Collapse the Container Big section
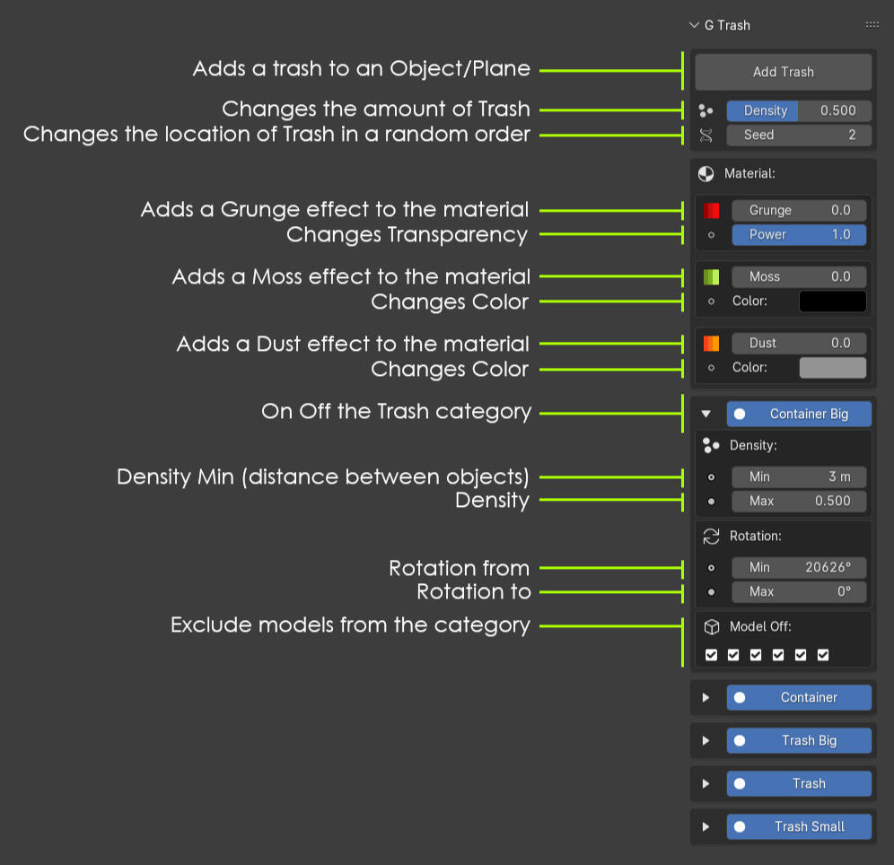Image resolution: width=894 pixels, height=865 pixels. pos(706,414)
